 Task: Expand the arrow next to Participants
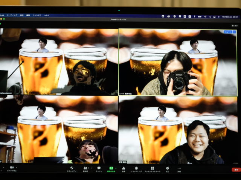(91, 168)
